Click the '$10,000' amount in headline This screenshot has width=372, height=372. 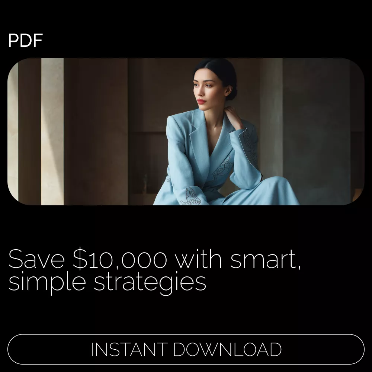coord(120,259)
